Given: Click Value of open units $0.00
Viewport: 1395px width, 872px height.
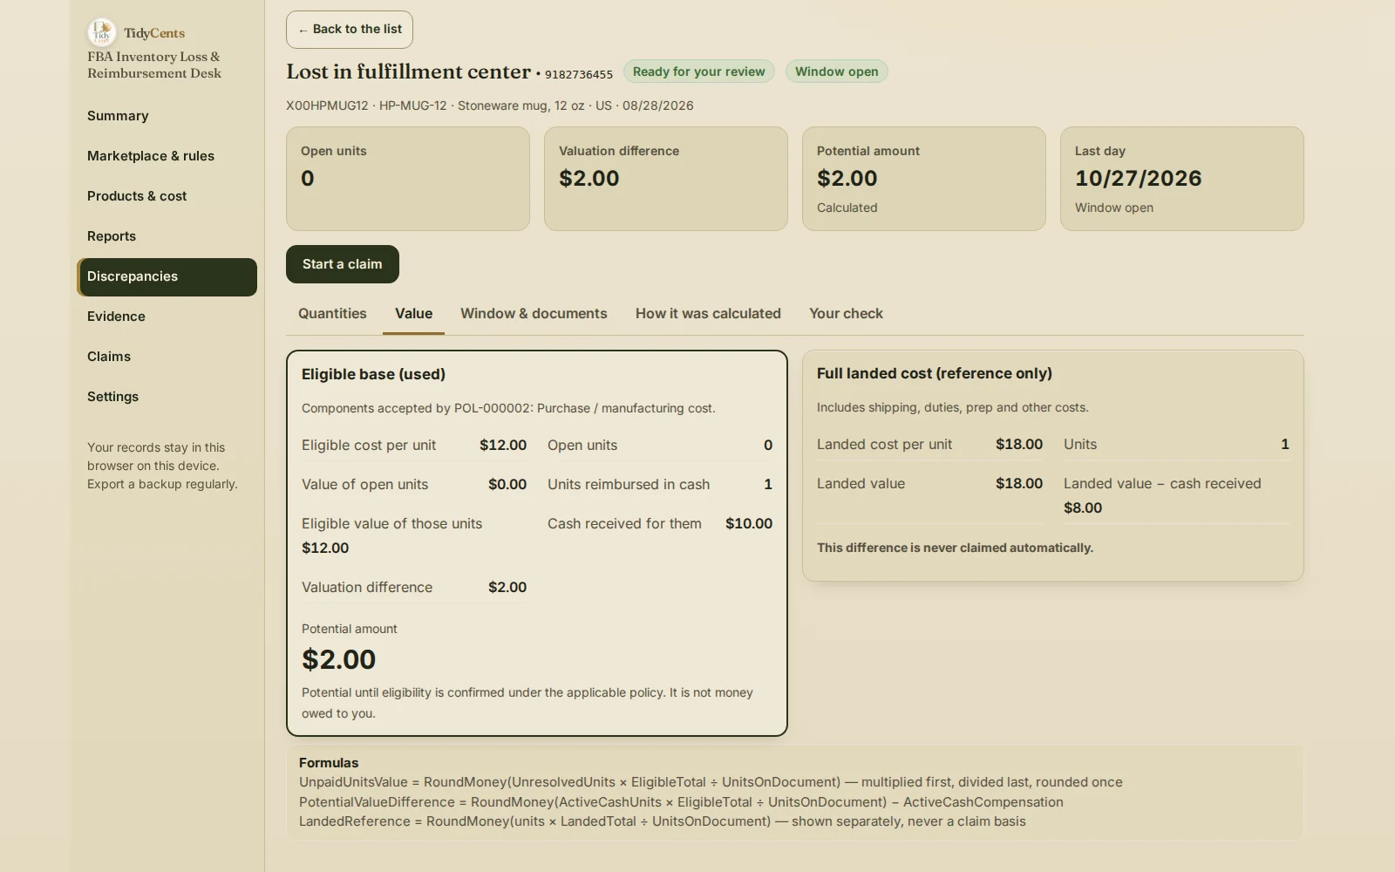Looking at the screenshot, I should pos(414,484).
